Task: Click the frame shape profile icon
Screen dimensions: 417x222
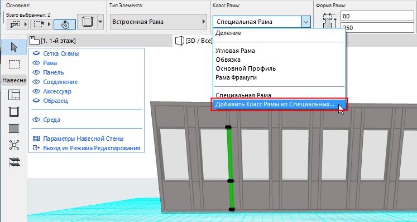Action: [x=330, y=21]
